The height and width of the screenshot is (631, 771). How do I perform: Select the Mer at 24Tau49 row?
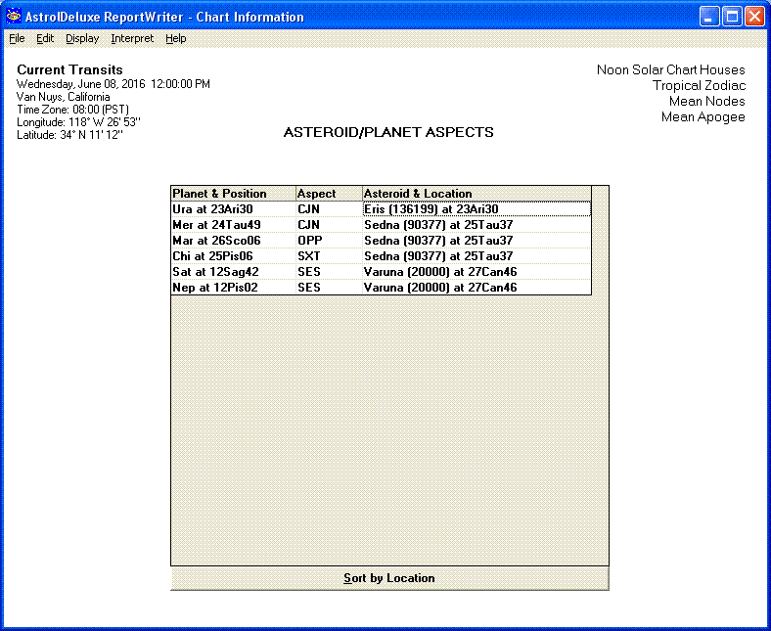(x=233, y=225)
